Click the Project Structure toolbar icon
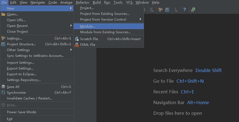 pyautogui.click(x=167, y=10)
